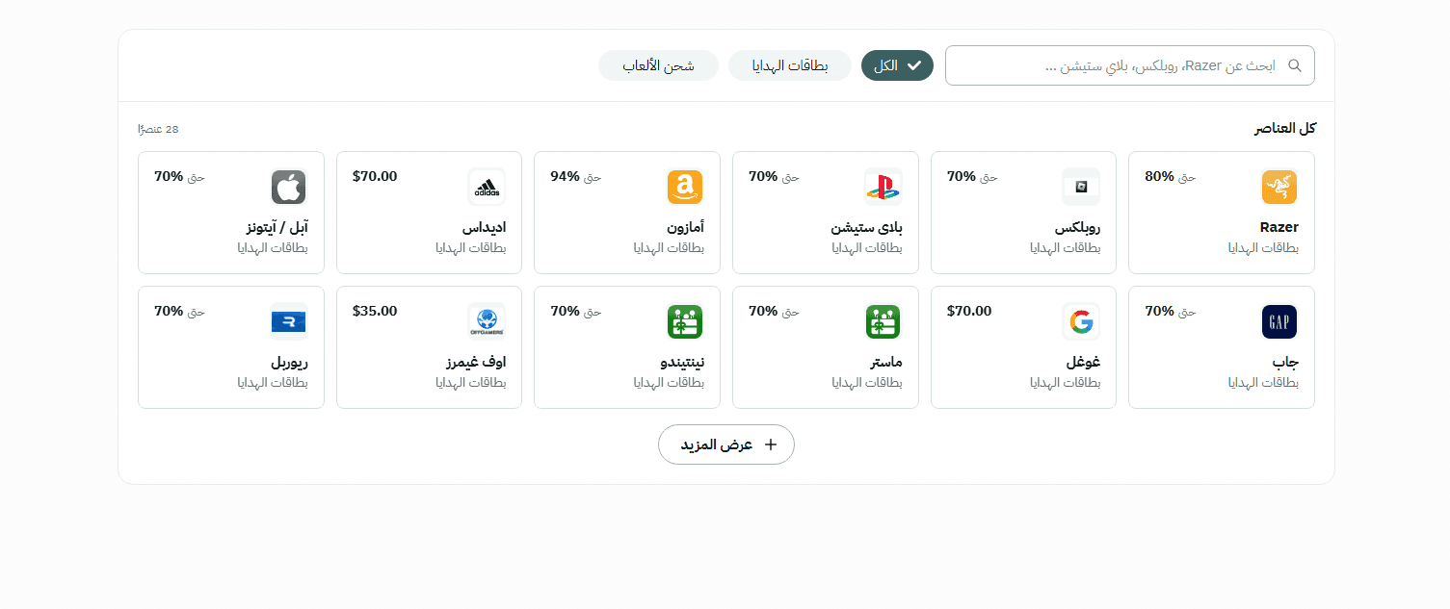The width and height of the screenshot is (1450, 609).
Task: Click the Razer card title
Action: pos(1279,228)
